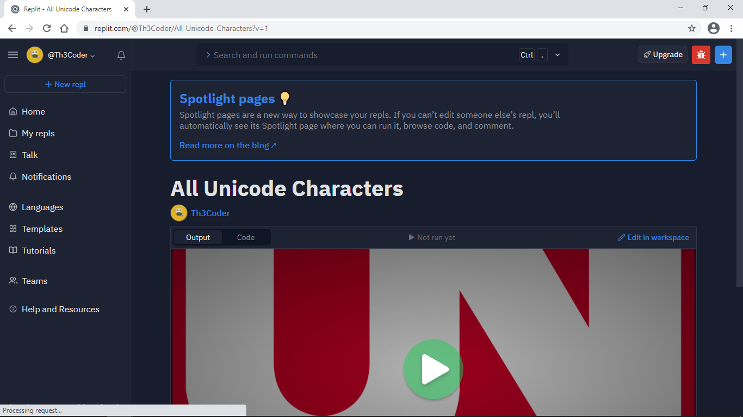Click the browser forward arrow
This screenshot has height=417, width=743.
tap(29, 28)
